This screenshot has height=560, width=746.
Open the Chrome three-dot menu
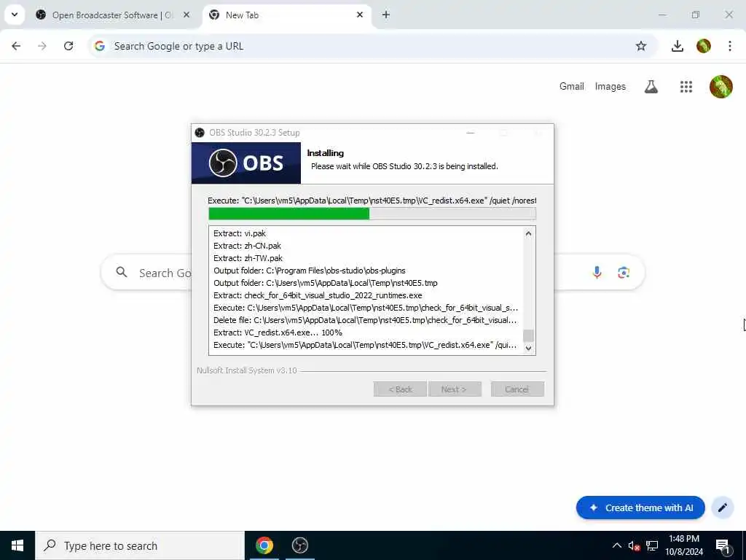tap(730, 46)
